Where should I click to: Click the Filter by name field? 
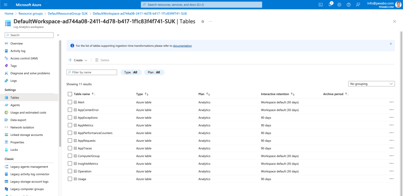coord(91,73)
